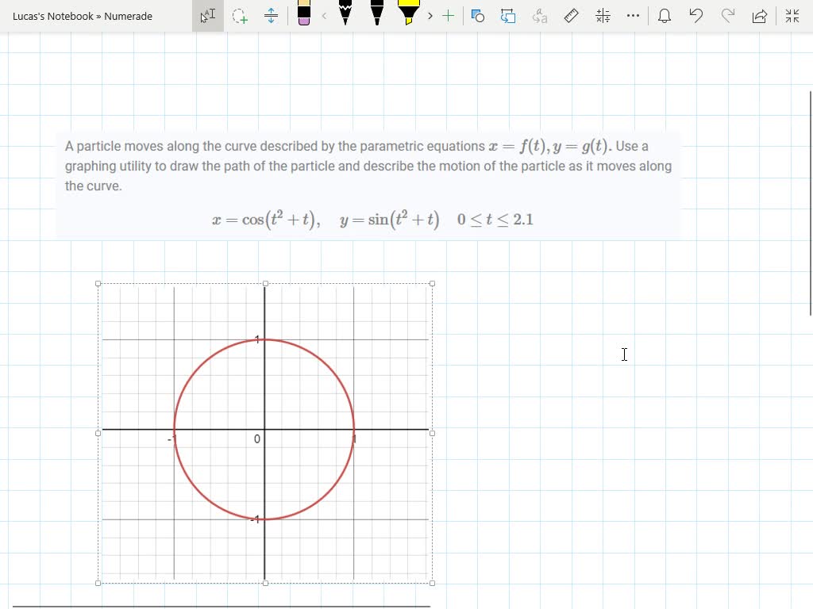Expand more options via the ellipsis
813x609 pixels.
point(633,16)
